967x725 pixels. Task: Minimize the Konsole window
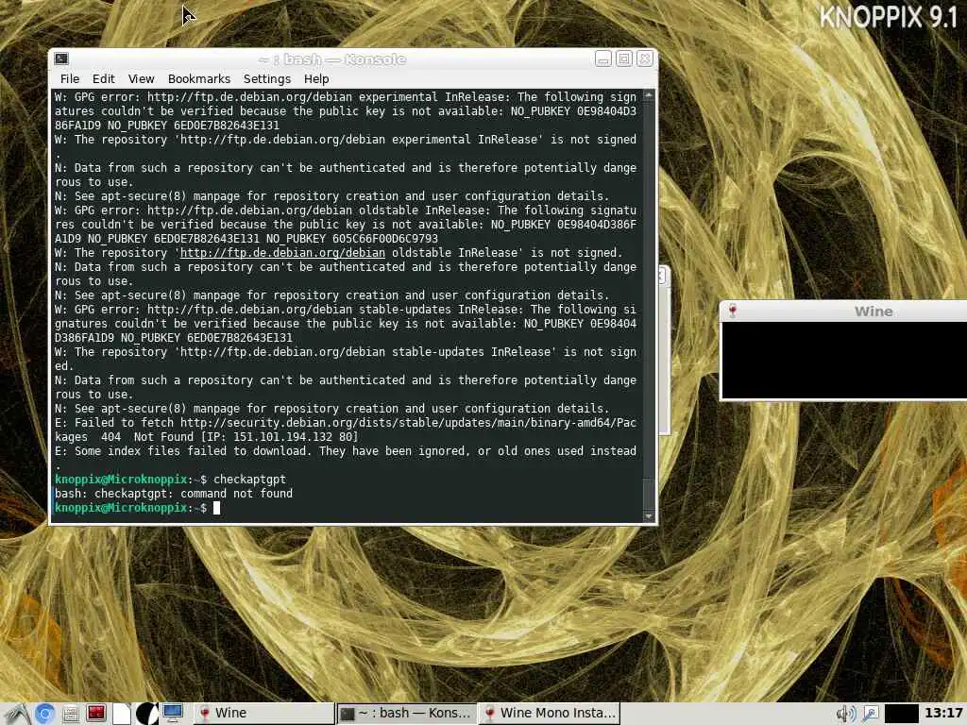[x=603, y=59]
